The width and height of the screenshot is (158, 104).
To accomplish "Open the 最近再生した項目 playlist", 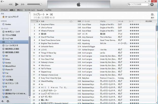I will pos(11,49).
